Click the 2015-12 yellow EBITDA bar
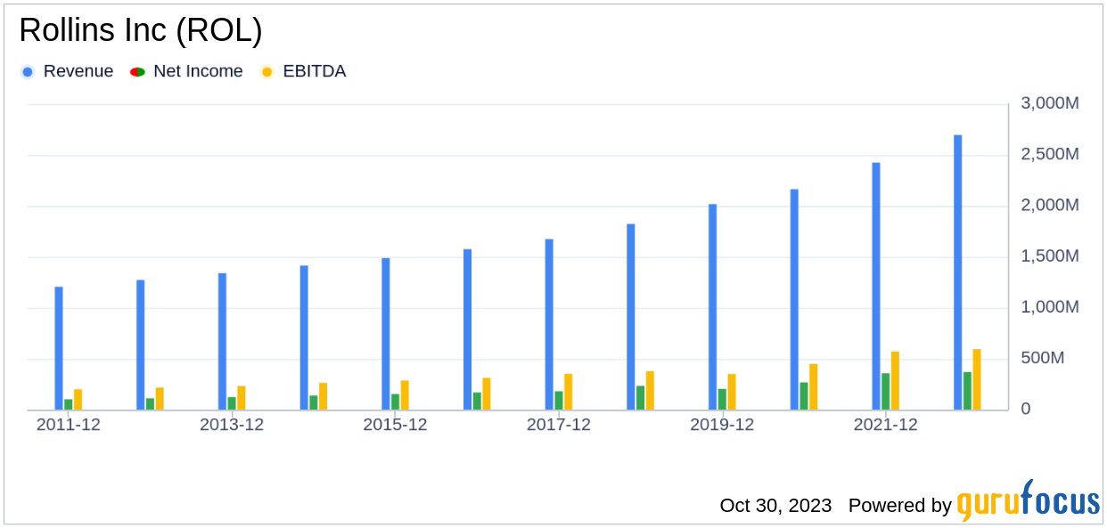1107x528 pixels. point(405,395)
